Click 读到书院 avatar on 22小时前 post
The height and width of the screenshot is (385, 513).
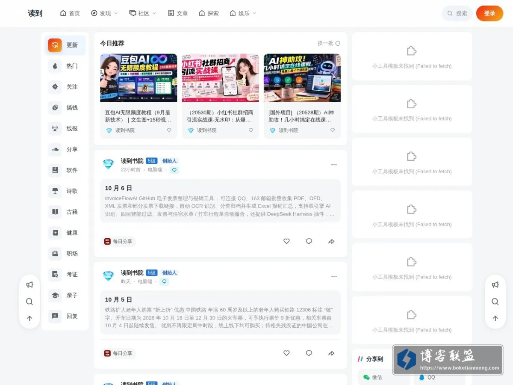coord(108,164)
